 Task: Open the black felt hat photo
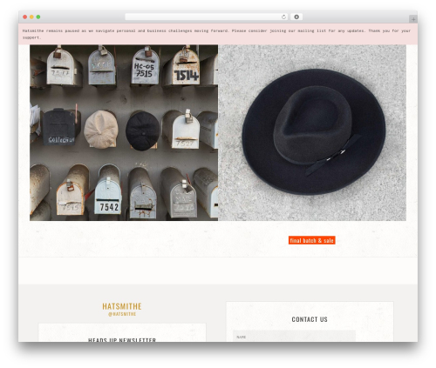tap(312, 132)
